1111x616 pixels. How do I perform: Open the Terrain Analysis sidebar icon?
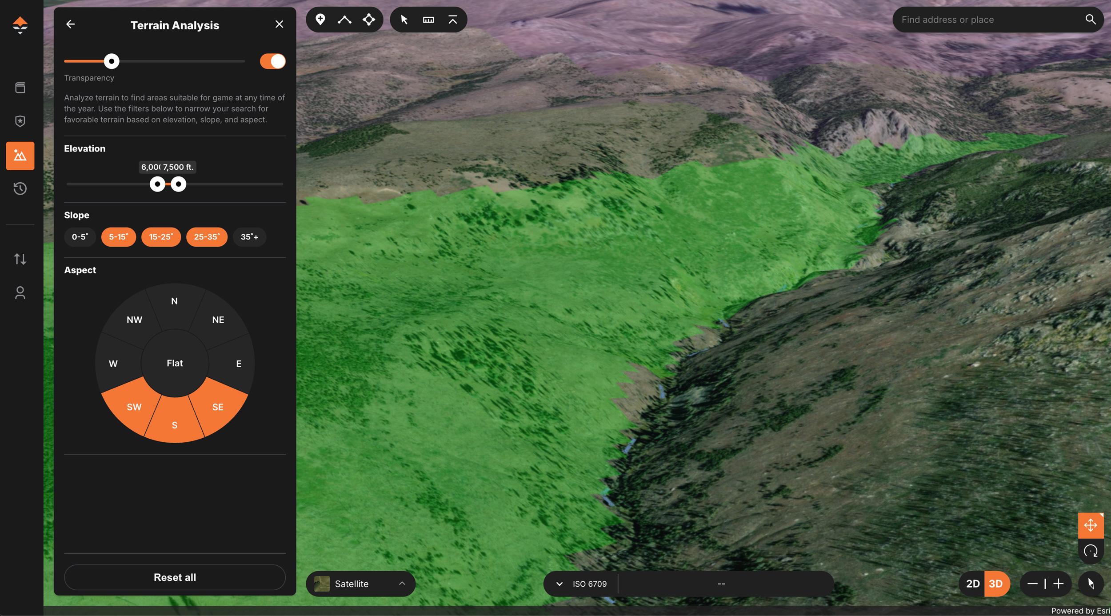(20, 156)
